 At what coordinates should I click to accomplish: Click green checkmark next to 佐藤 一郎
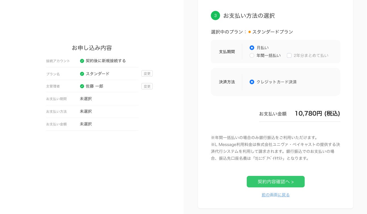pos(82,86)
